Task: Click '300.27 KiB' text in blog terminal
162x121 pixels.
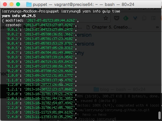Action: [112, 96]
